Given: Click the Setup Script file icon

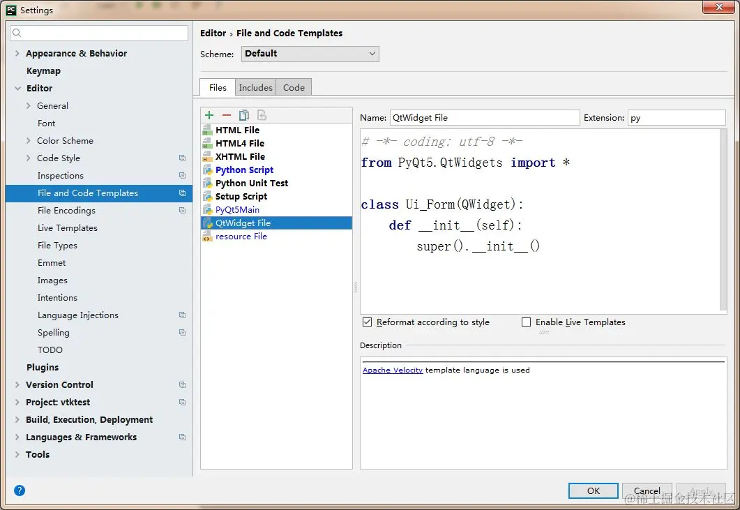Looking at the screenshot, I should [207, 197].
